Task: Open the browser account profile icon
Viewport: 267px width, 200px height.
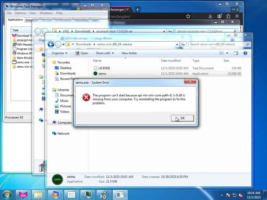Action: (x=220, y=16)
